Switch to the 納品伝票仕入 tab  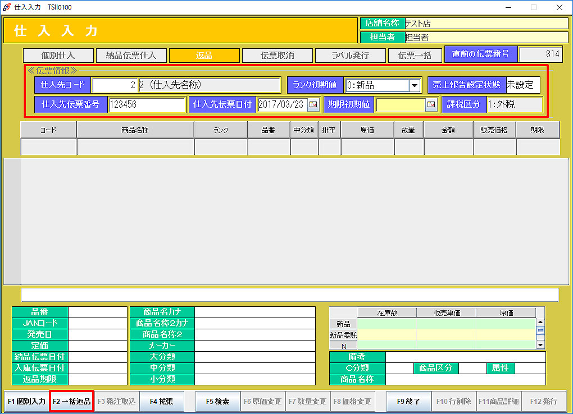tap(131, 56)
